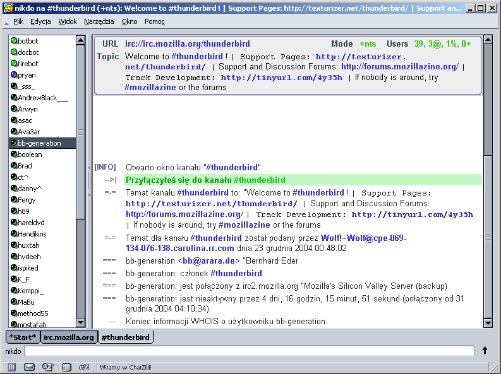Viewport: 501px width, 374px height.
Task: Click the +nts mode value
Action: pos(368,44)
